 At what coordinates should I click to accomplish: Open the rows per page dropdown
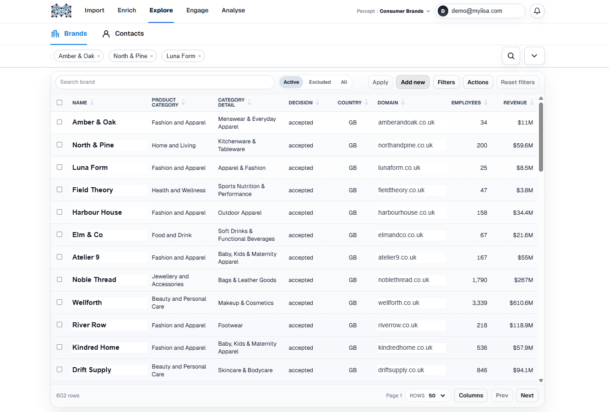pyautogui.click(x=428, y=396)
